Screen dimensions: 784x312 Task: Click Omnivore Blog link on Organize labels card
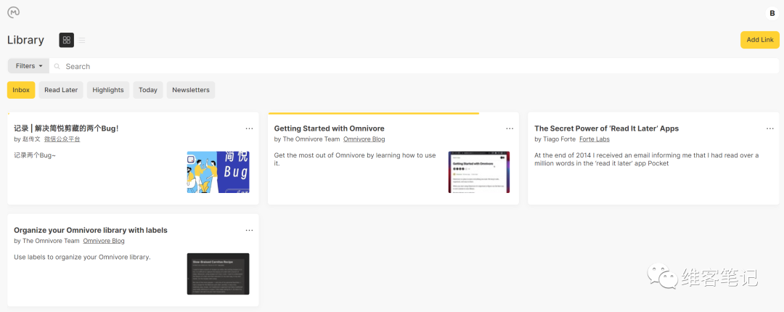coord(104,240)
